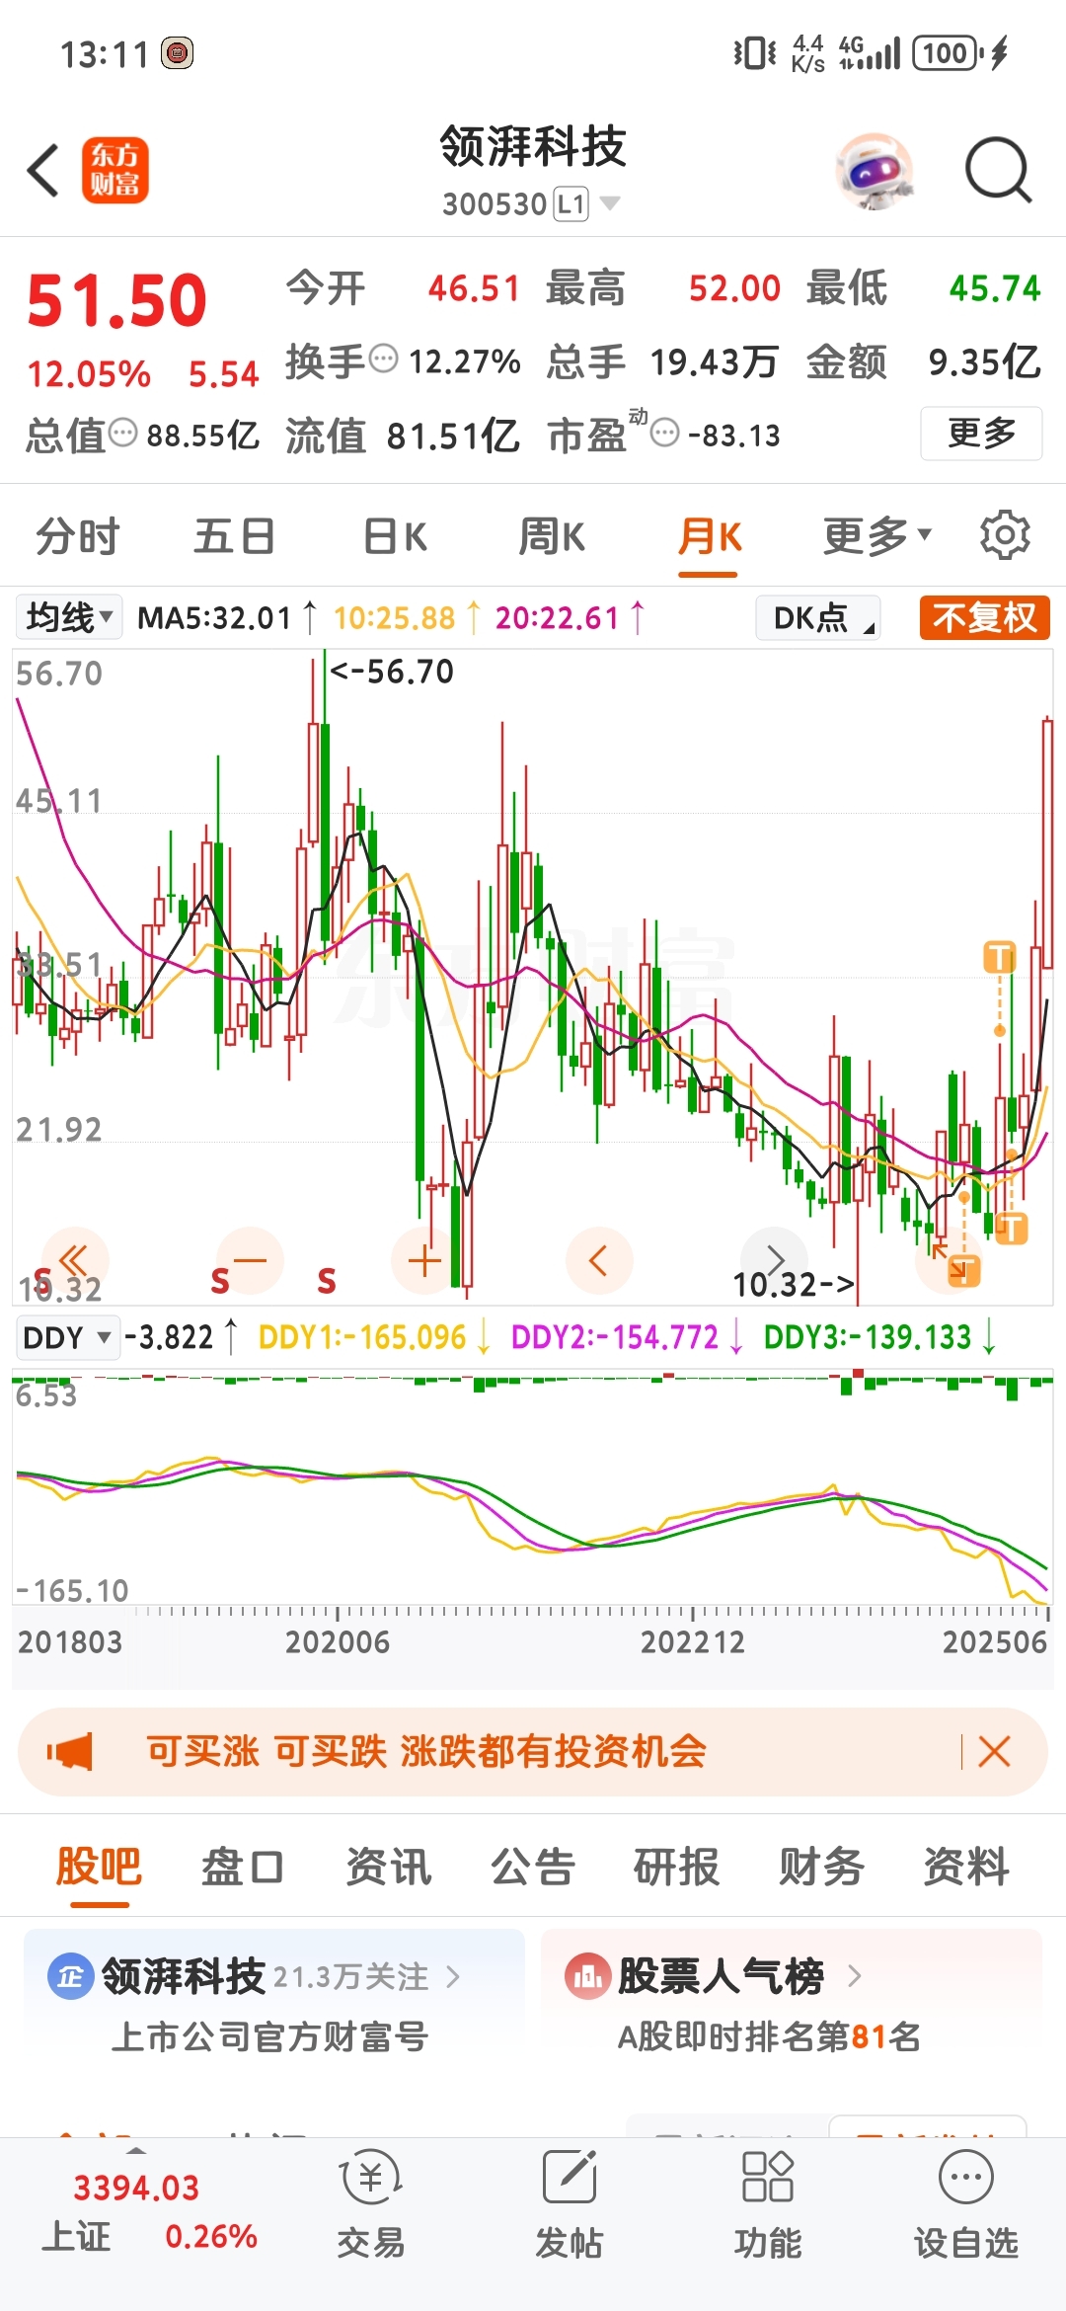This screenshot has width=1066, height=2311.
Task: Select the 股吧 tab
Action: (99, 1867)
